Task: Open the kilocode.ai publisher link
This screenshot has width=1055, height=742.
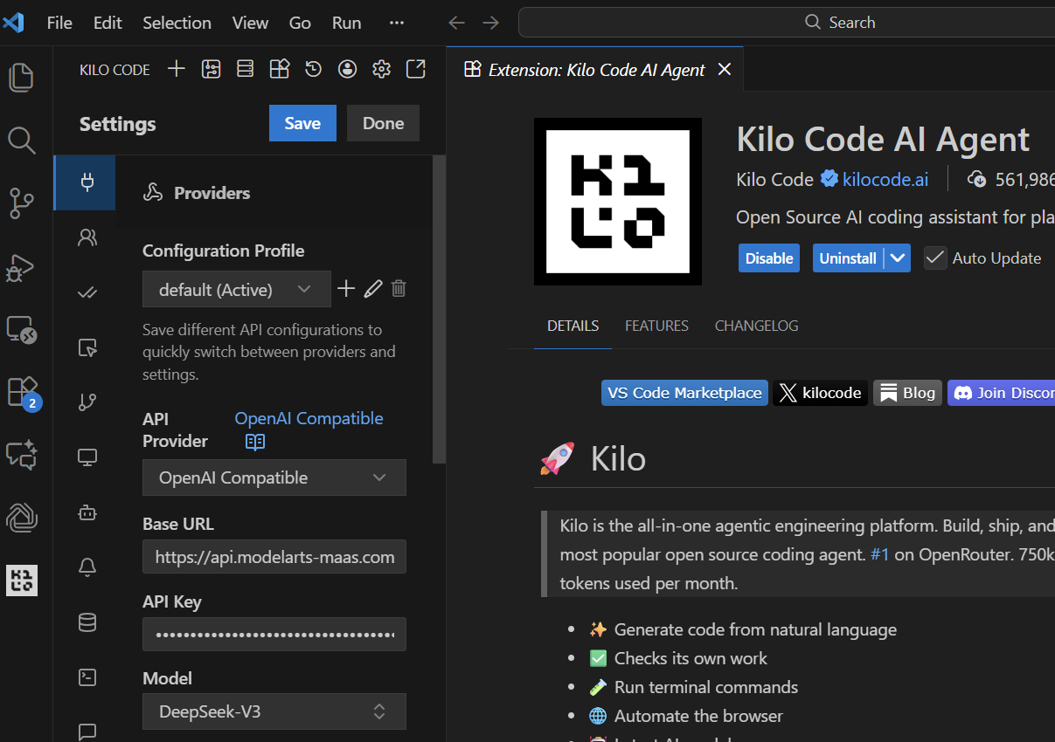Action: tap(885, 180)
